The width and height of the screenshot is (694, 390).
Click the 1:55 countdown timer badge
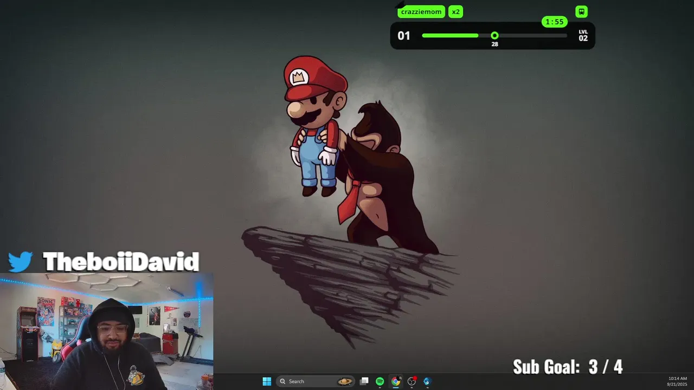pyautogui.click(x=555, y=22)
